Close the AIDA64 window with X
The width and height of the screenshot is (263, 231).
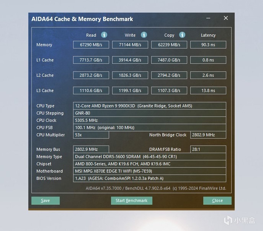(x=226, y=18)
